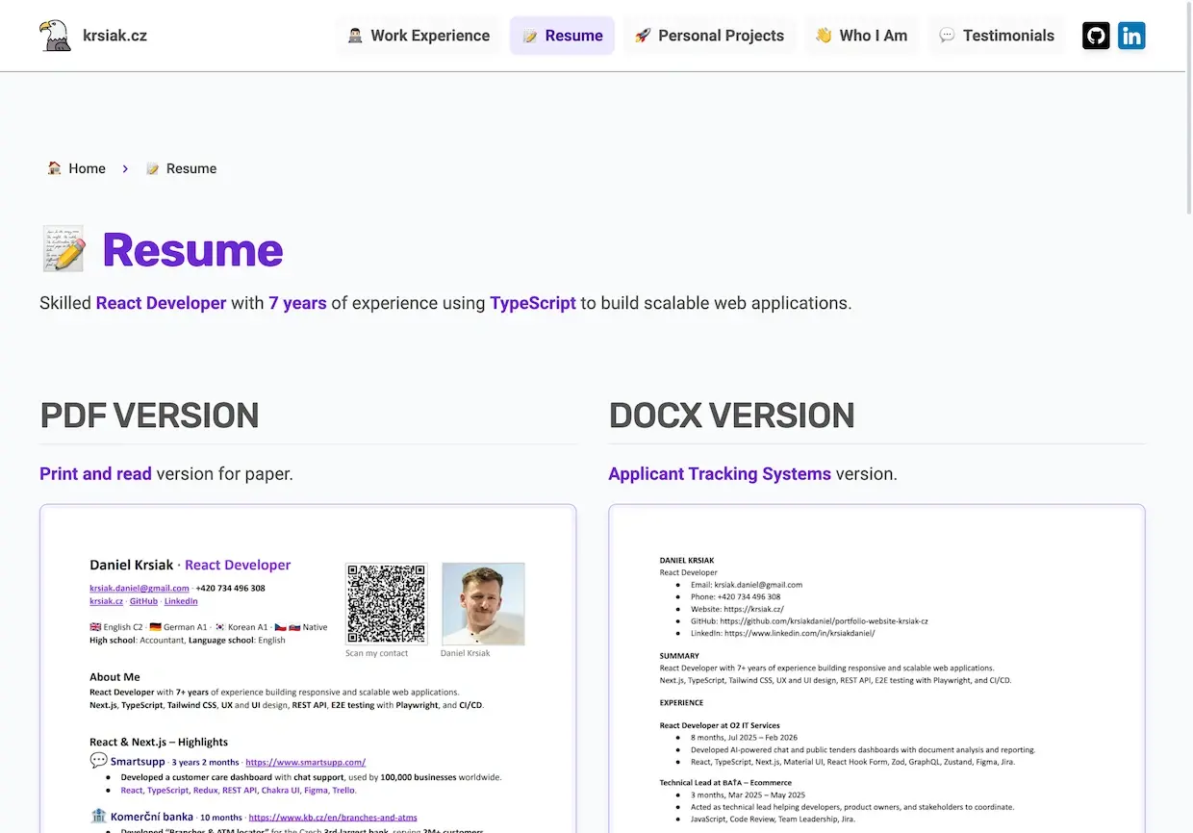Screen dimensions: 1193x833
Task: Click Daniel Krsiak's profile photo
Action: pyautogui.click(x=483, y=603)
